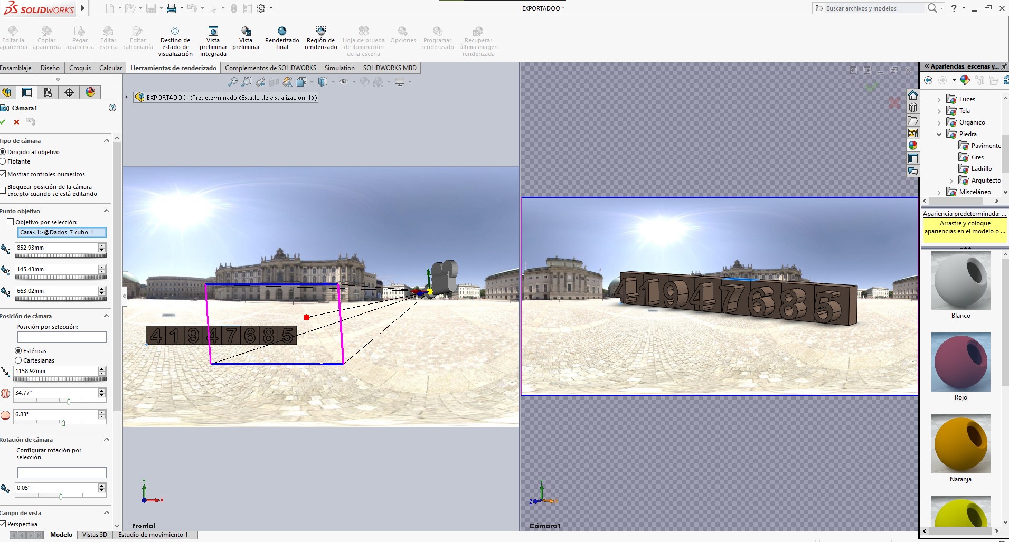
Task: Click Print icon in top toolbar
Action: (x=171, y=8)
